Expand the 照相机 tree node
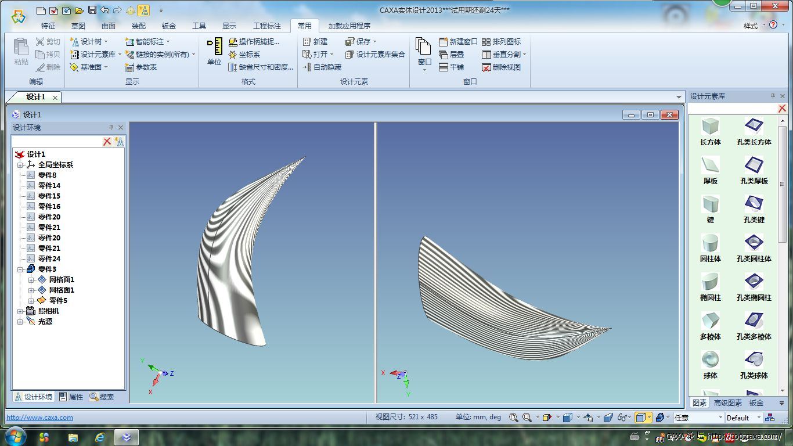The height and width of the screenshot is (446, 793). click(x=20, y=311)
